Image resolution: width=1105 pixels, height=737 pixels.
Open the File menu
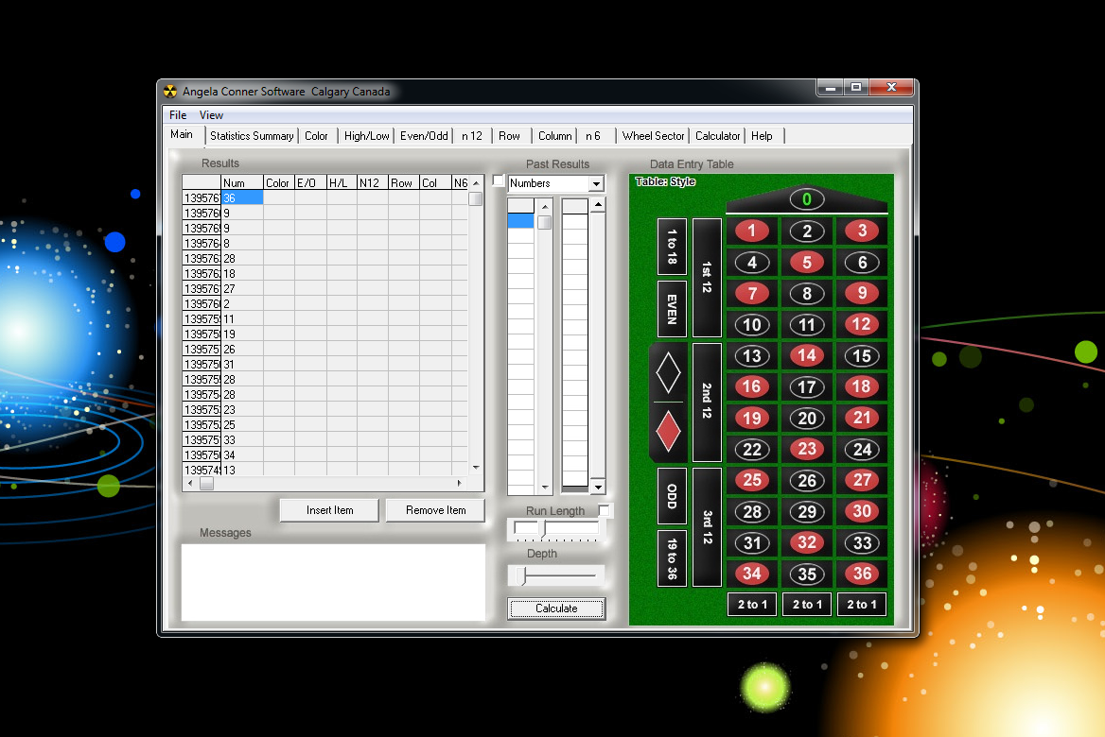pyautogui.click(x=178, y=114)
